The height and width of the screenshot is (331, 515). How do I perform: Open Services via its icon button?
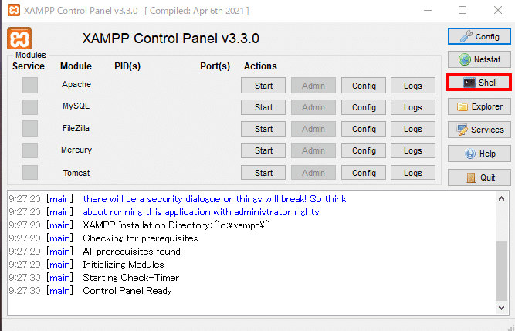pyautogui.click(x=479, y=130)
